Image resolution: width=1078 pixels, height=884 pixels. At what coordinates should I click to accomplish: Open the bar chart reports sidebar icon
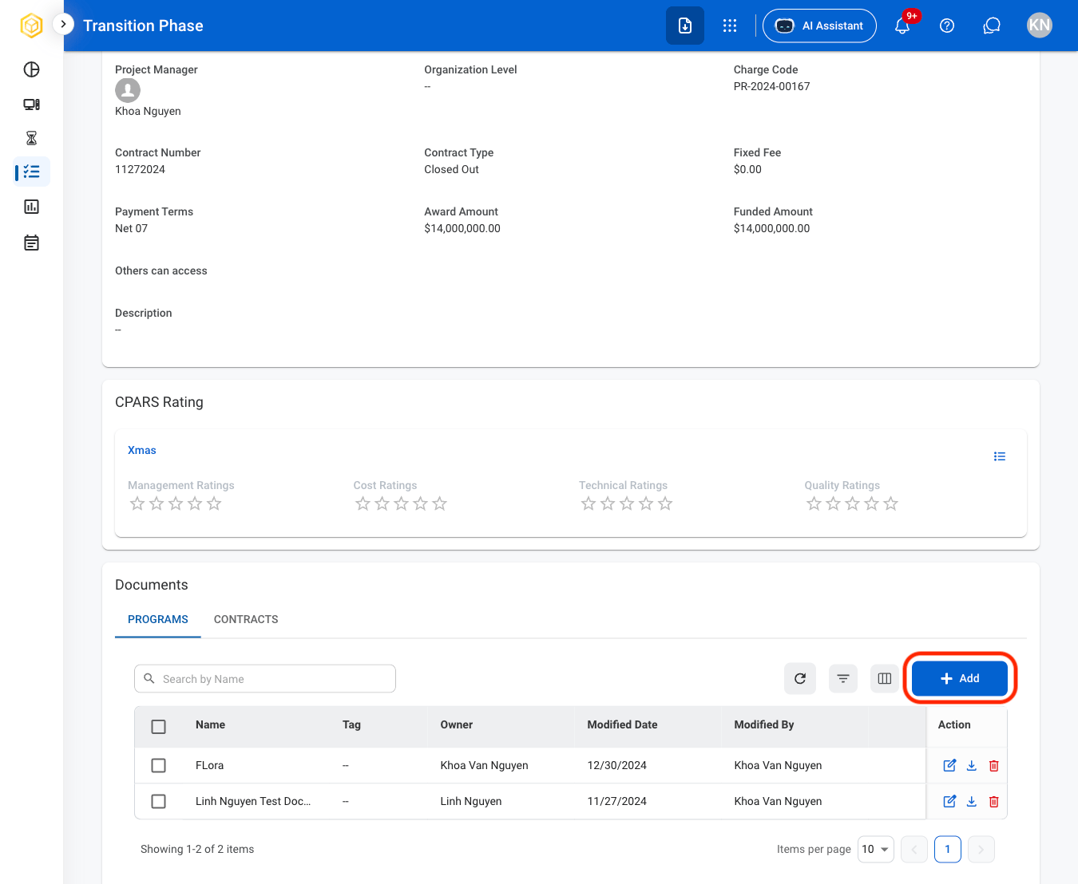[x=31, y=207]
